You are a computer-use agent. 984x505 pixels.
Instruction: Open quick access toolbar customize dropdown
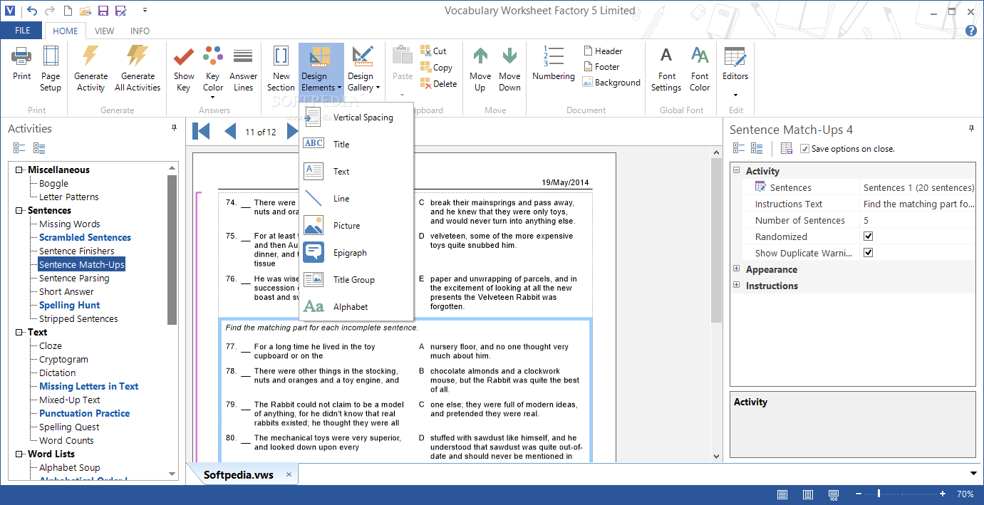tap(145, 11)
